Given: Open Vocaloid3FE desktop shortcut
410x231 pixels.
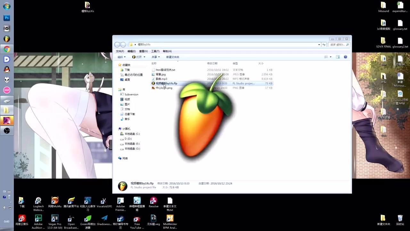Looking at the screenshot, I should click(x=104, y=203).
